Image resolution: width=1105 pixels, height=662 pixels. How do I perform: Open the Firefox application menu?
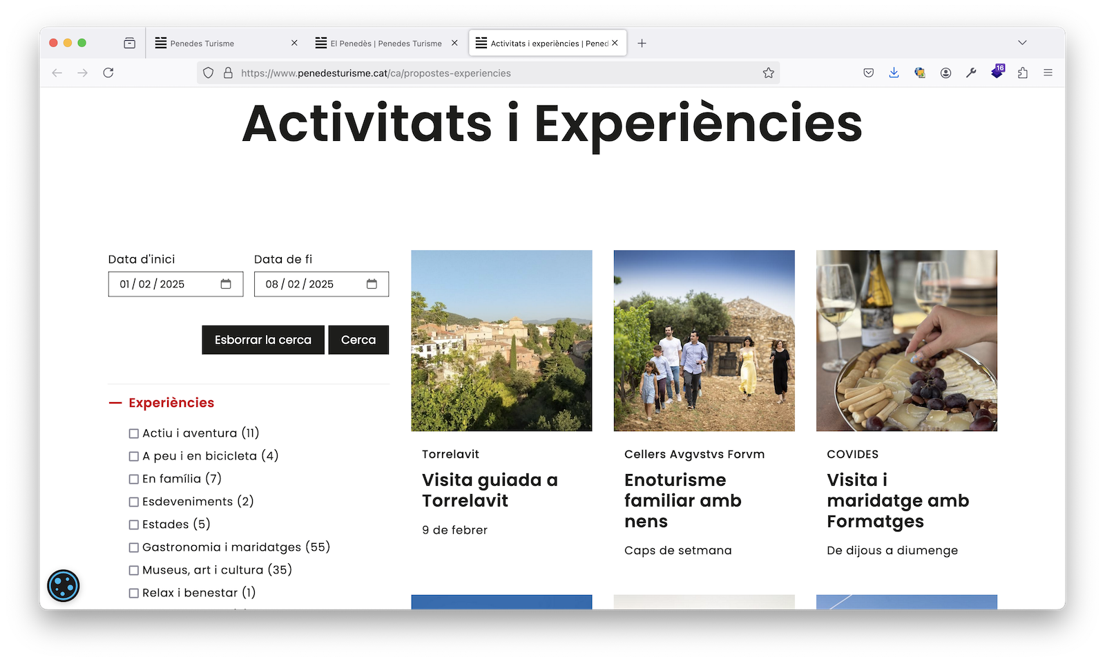pyautogui.click(x=1048, y=73)
